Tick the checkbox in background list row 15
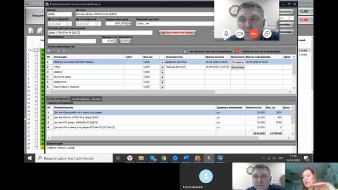The width and height of the screenshot is (338, 190). pos(36,107)
